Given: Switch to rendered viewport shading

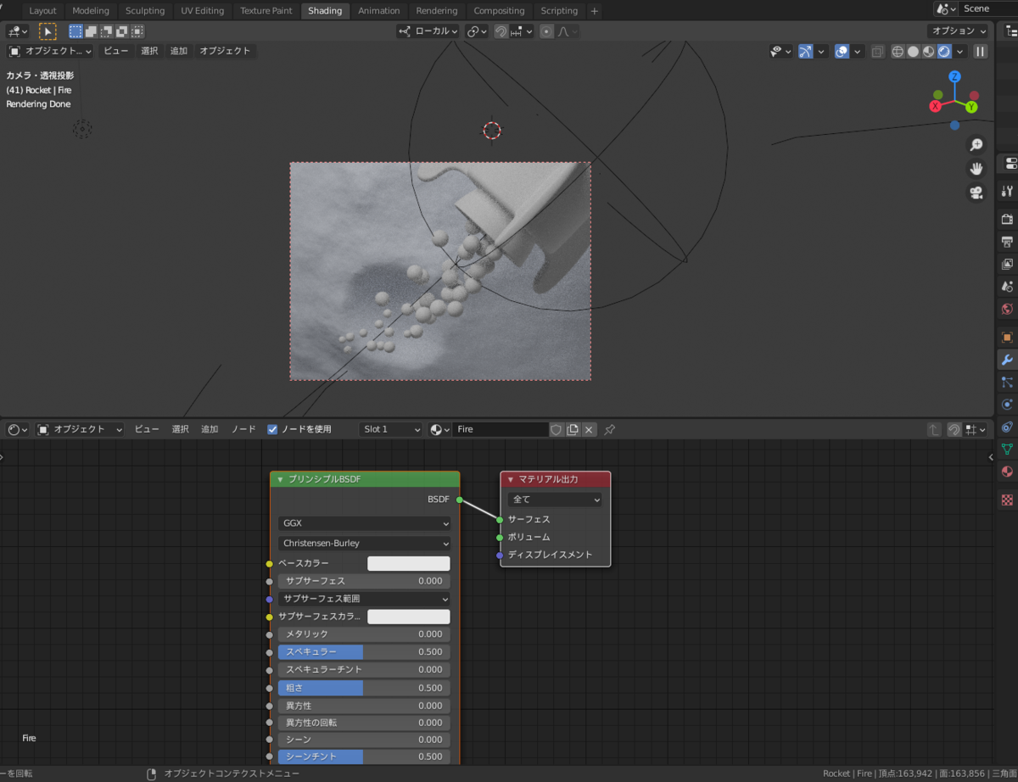Looking at the screenshot, I should 943,52.
